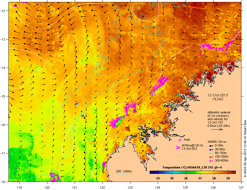Click the 'Argo' legend label
The image size is (247, 190).
(187, 139)
